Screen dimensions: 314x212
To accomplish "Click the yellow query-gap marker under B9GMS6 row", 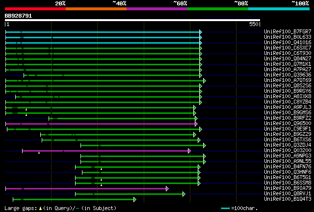I will click(x=26, y=115).
